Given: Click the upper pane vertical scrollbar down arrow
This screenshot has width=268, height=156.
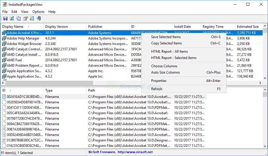Looking at the screenshot, I should pos(265,78).
